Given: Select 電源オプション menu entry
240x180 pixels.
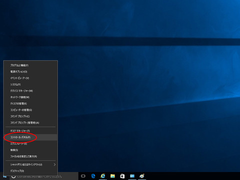Looking at the screenshot, I should (x=30, y=72).
